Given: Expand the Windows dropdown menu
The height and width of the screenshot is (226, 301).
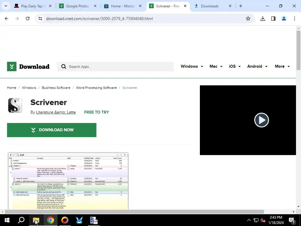Looking at the screenshot, I should 192,66.
